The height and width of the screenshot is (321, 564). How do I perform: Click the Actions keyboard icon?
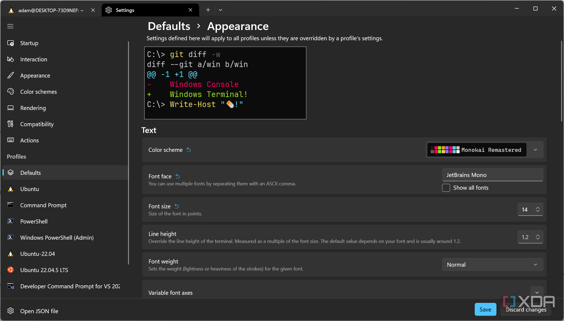point(11,140)
